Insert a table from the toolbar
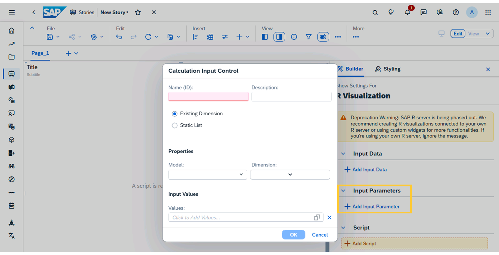The image size is (499, 255). (210, 37)
